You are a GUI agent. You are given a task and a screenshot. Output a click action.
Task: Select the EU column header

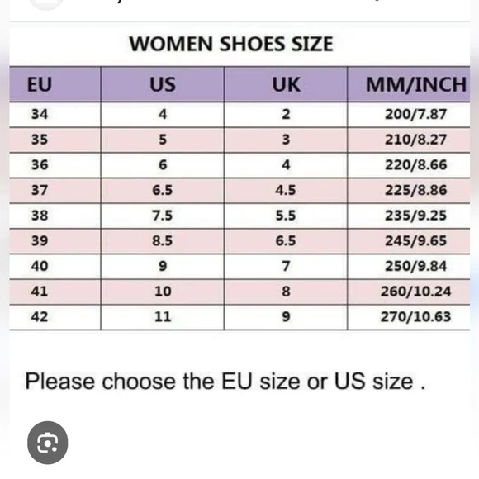point(55,84)
